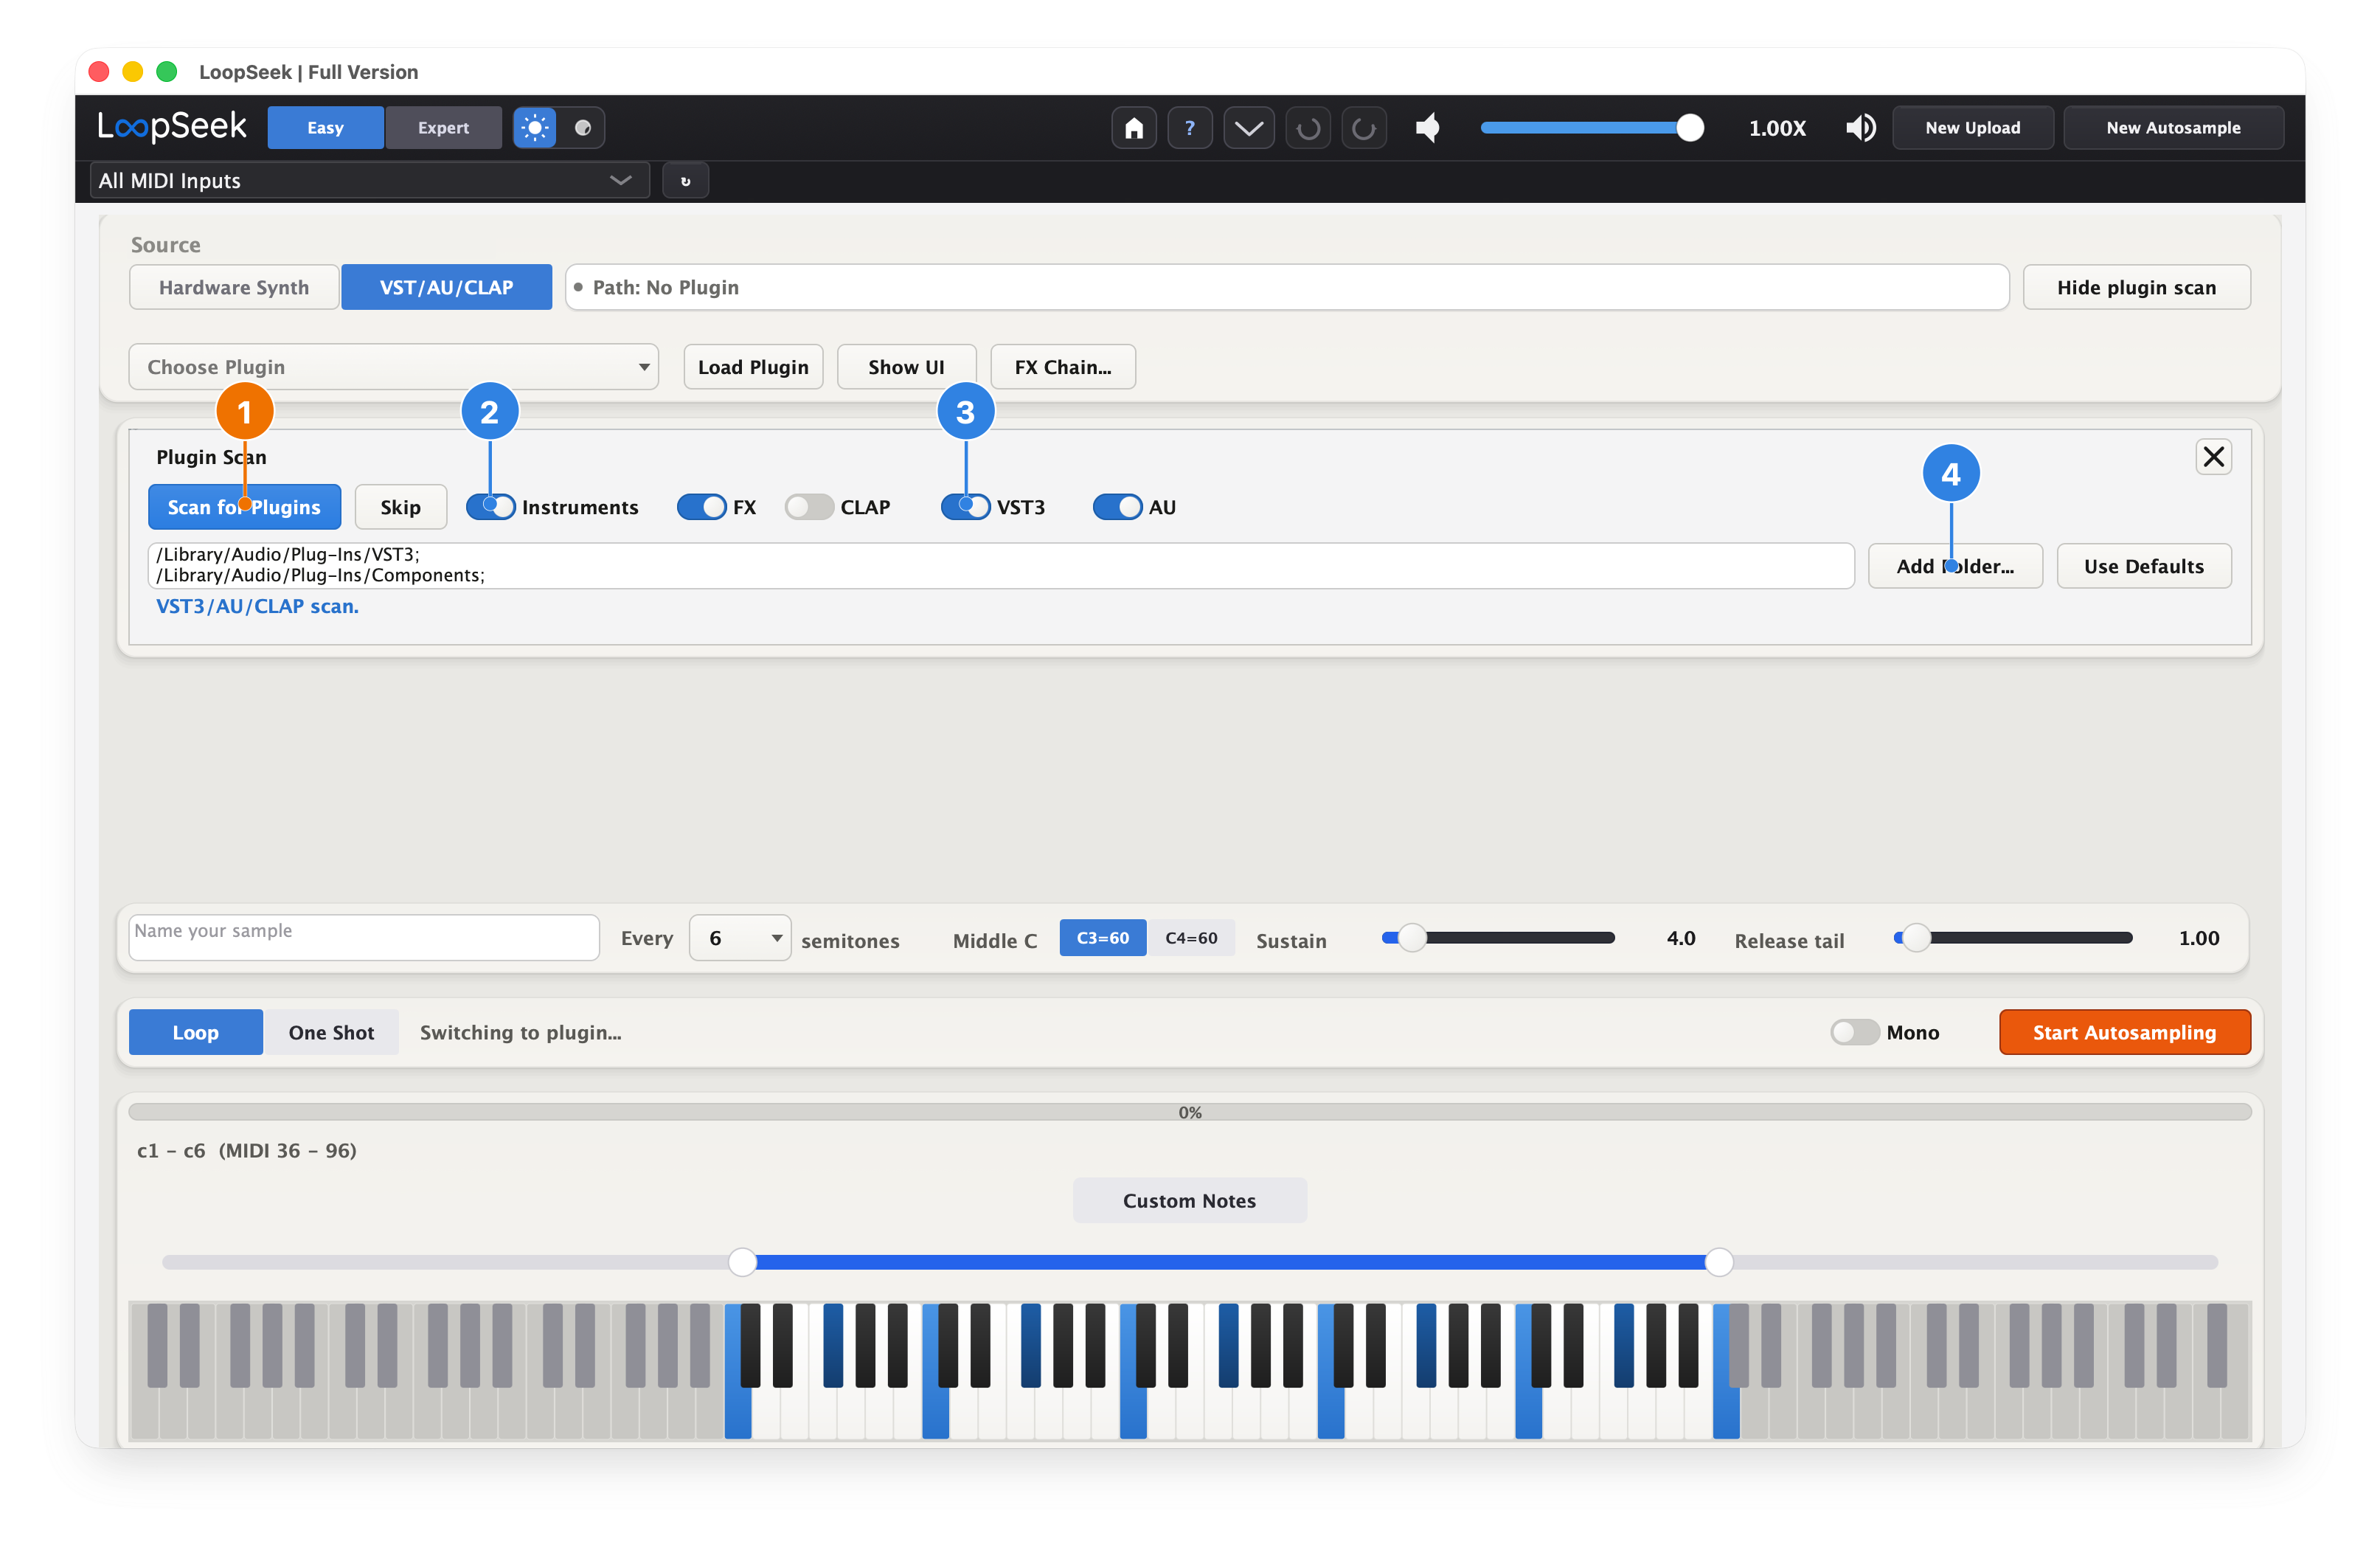Click the c1 – c6 MIDI range text
Screen dimensions: 2380x1550
247,1150
